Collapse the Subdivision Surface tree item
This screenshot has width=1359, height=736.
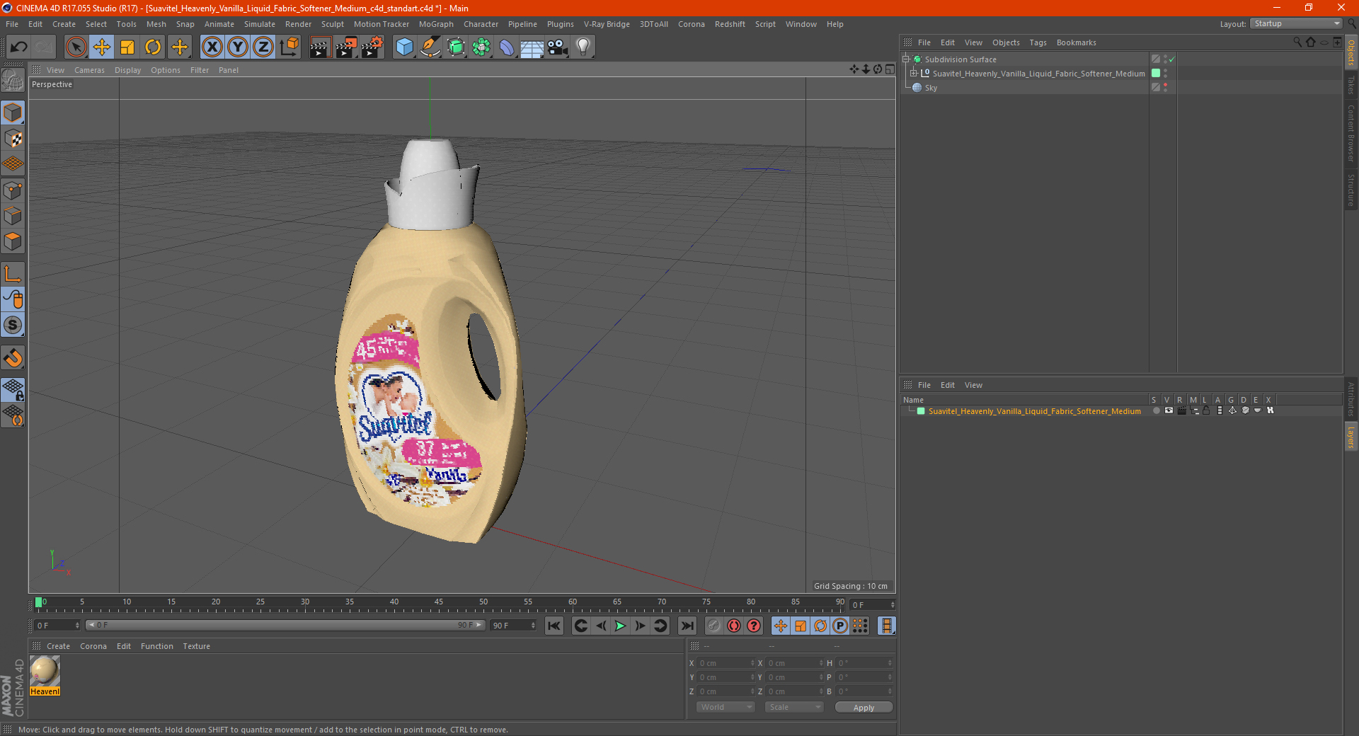tap(906, 59)
